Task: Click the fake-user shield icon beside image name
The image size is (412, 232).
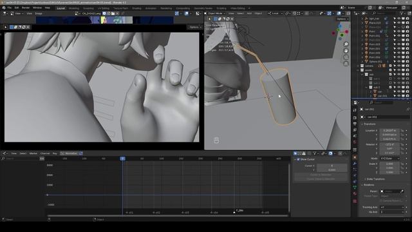Action: [x=104, y=14]
